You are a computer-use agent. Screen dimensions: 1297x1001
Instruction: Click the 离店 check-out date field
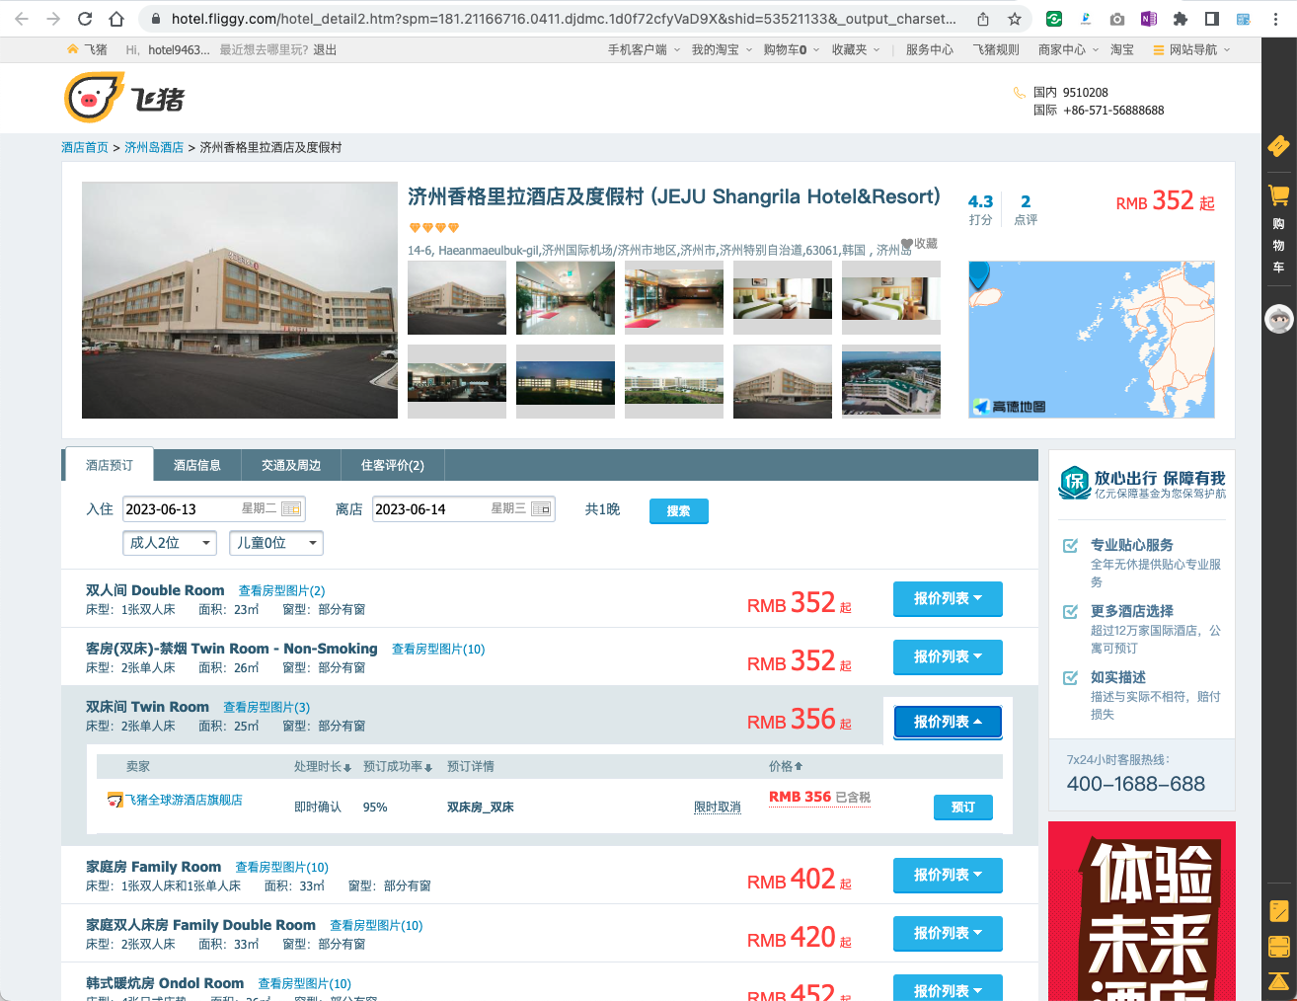(464, 509)
